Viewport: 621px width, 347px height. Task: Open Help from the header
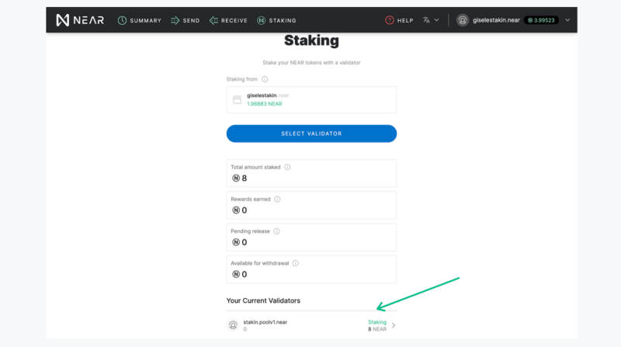tap(399, 20)
